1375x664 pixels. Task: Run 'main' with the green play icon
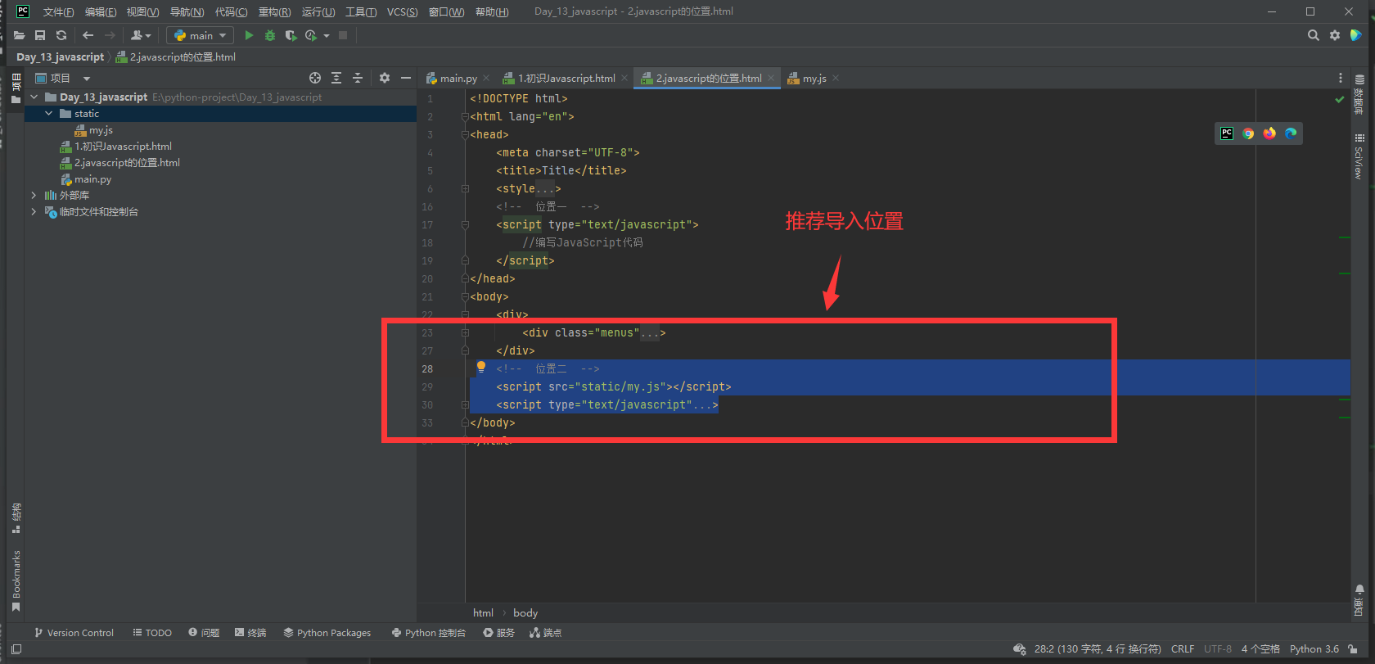249,35
